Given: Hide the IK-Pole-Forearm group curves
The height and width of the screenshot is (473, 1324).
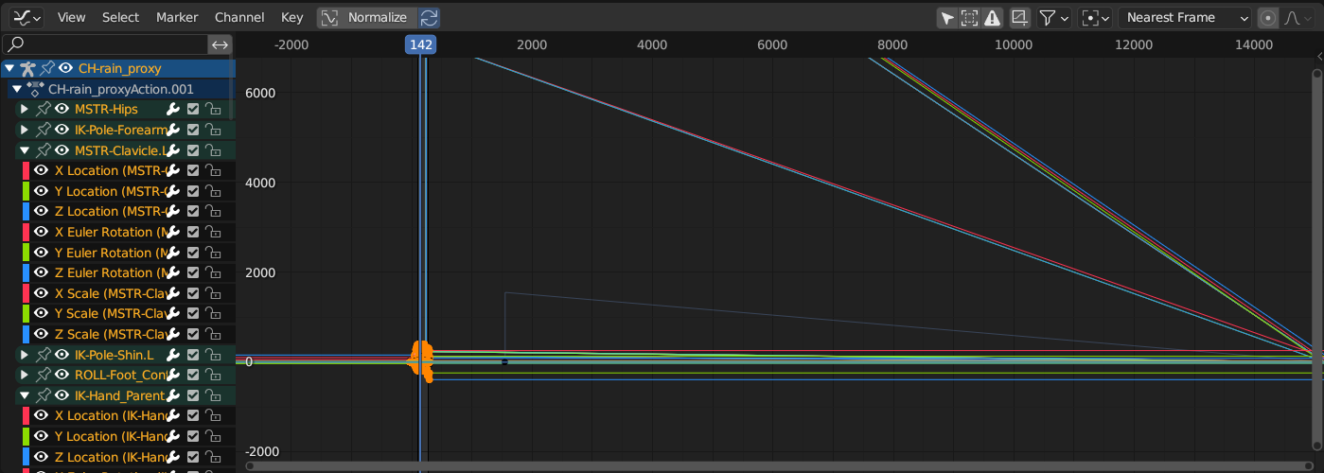Looking at the screenshot, I should pos(62,130).
